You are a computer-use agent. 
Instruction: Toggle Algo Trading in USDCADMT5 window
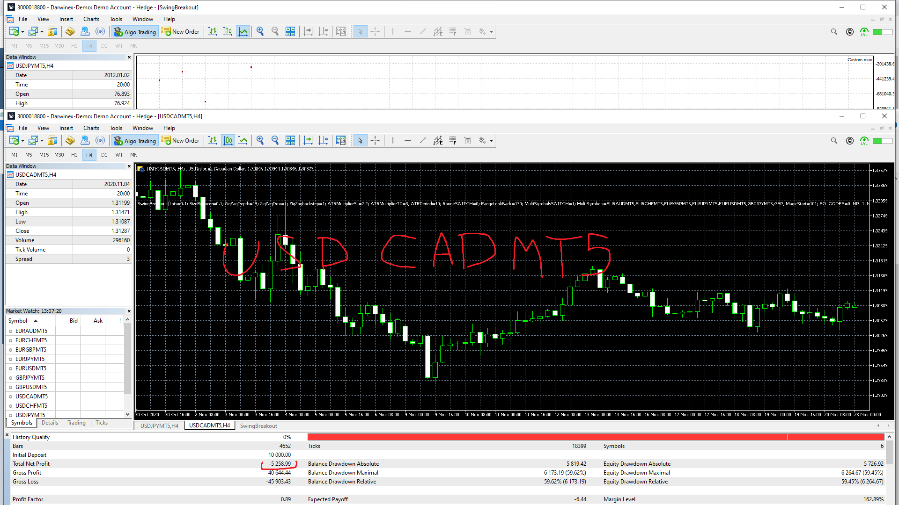pos(135,141)
